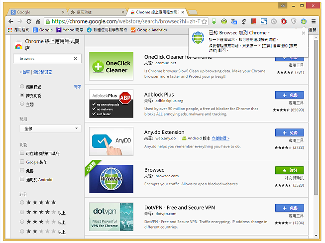Viewport: 325px width, 243px height.
Task: Open the translate extension icon
Action: click(234, 21)
